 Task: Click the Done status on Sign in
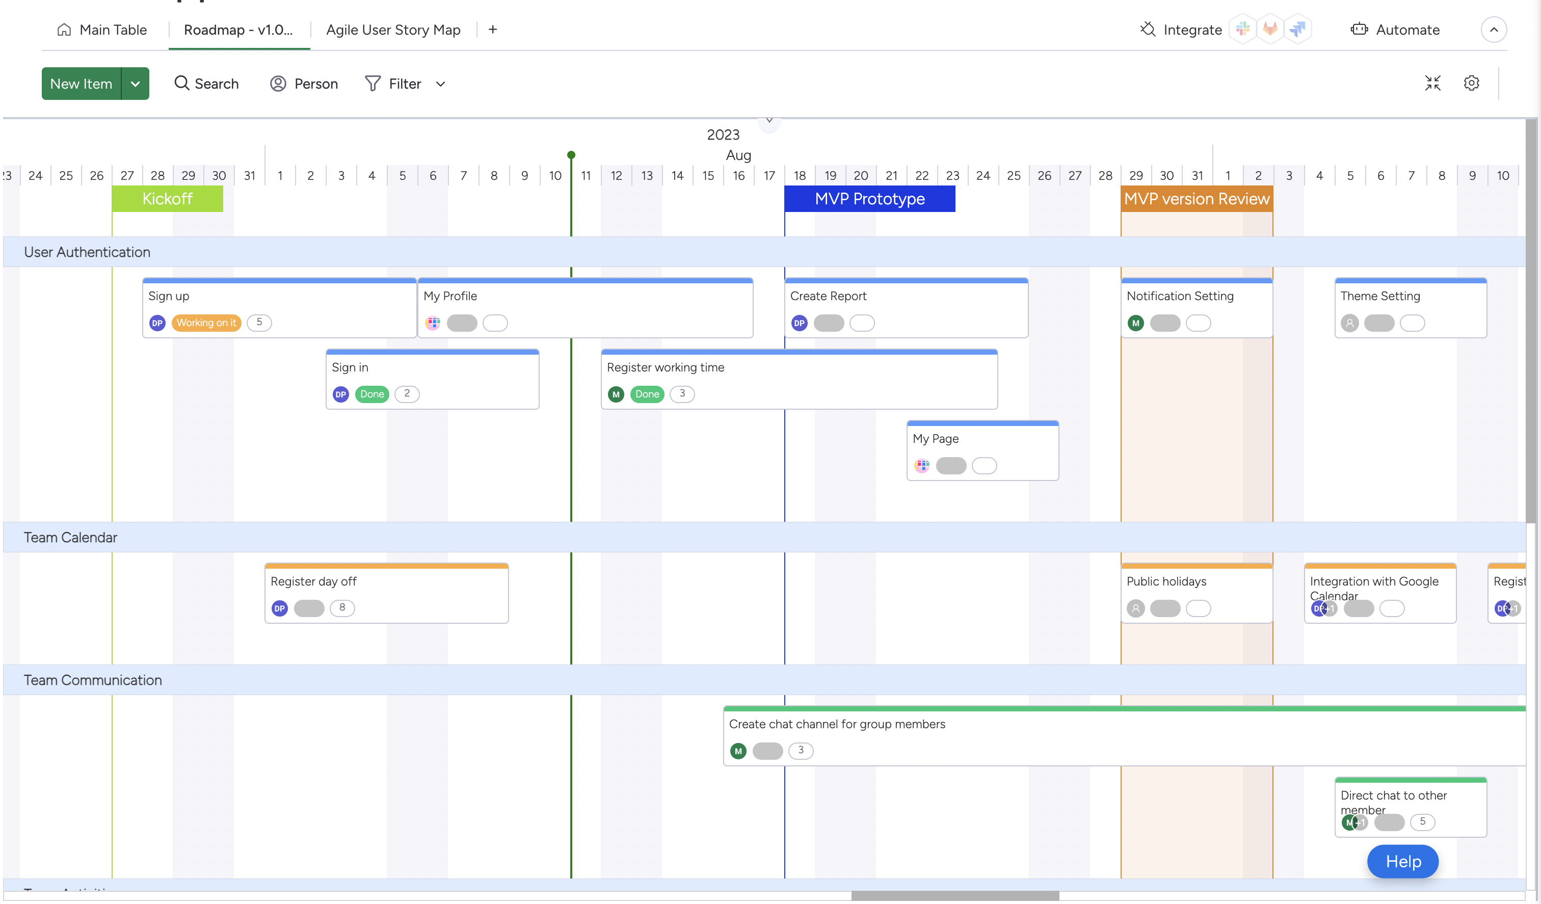[x=372, y=394]
